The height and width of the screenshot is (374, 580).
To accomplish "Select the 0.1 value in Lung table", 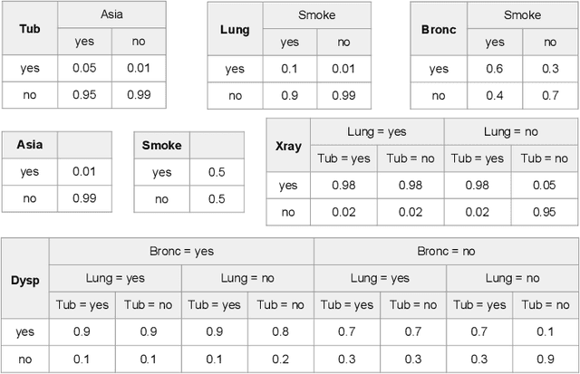I will pos(290,69).
